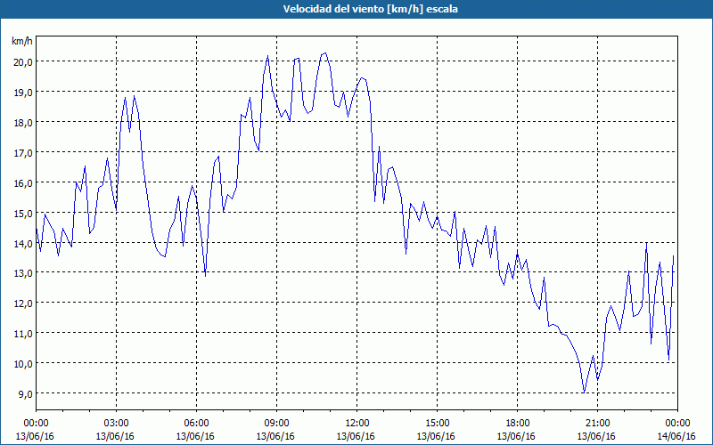Pick the "16,0" y-axis label
Image resolution: width=713 pixels, height=445 pixels.
pyautogui.click(x=22, y=183)
